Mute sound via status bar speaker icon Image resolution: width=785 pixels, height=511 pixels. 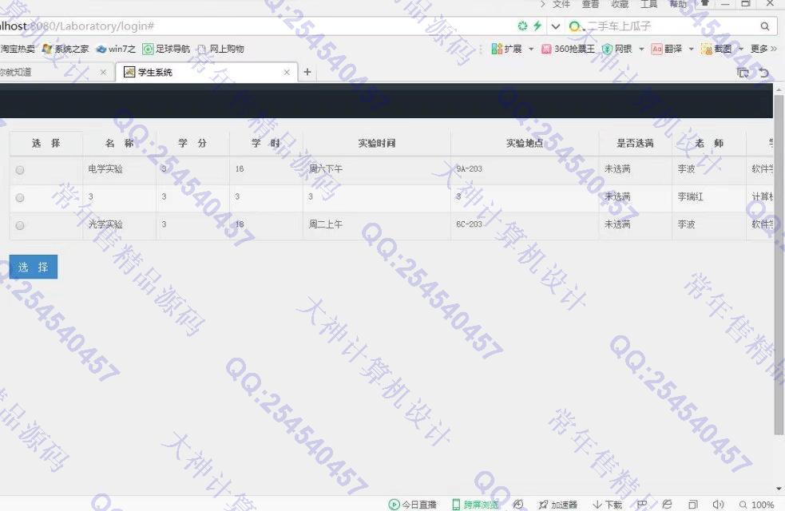coord(718,505)
